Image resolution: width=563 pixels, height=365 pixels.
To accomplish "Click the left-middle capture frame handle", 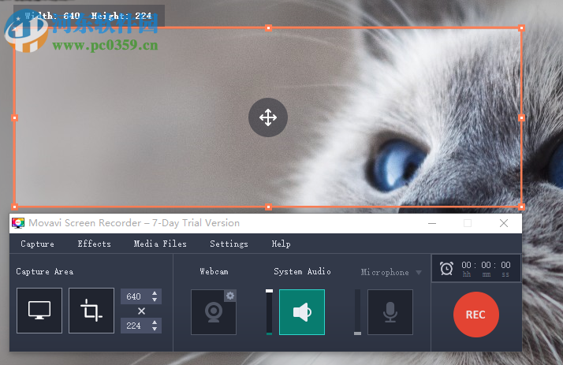I will 15,117.
